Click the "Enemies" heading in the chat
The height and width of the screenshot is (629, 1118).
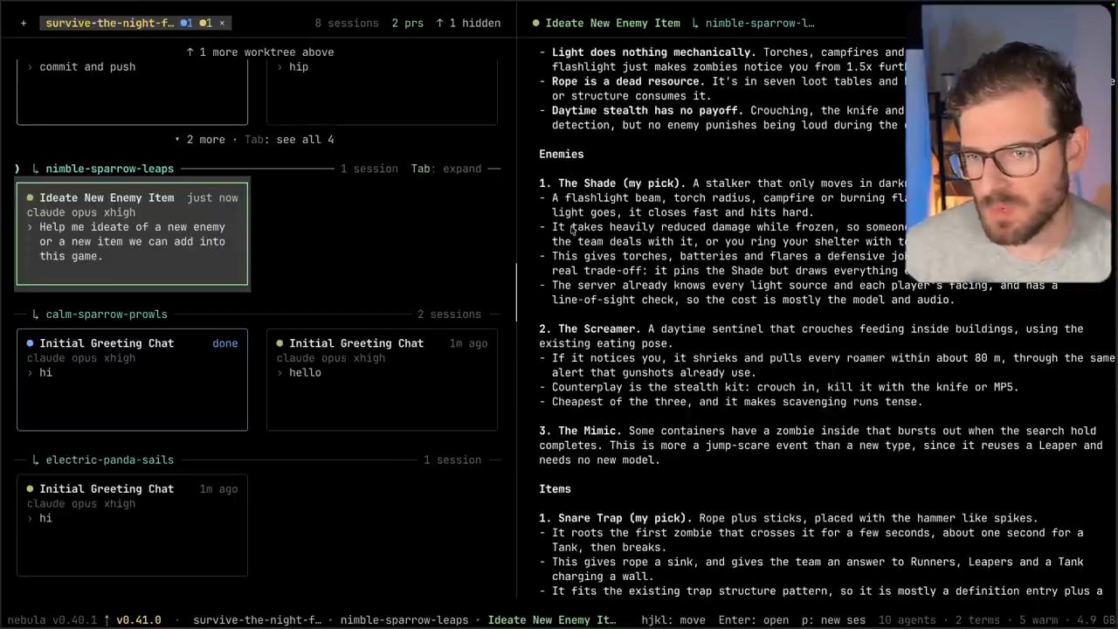(x=562, y=155)
